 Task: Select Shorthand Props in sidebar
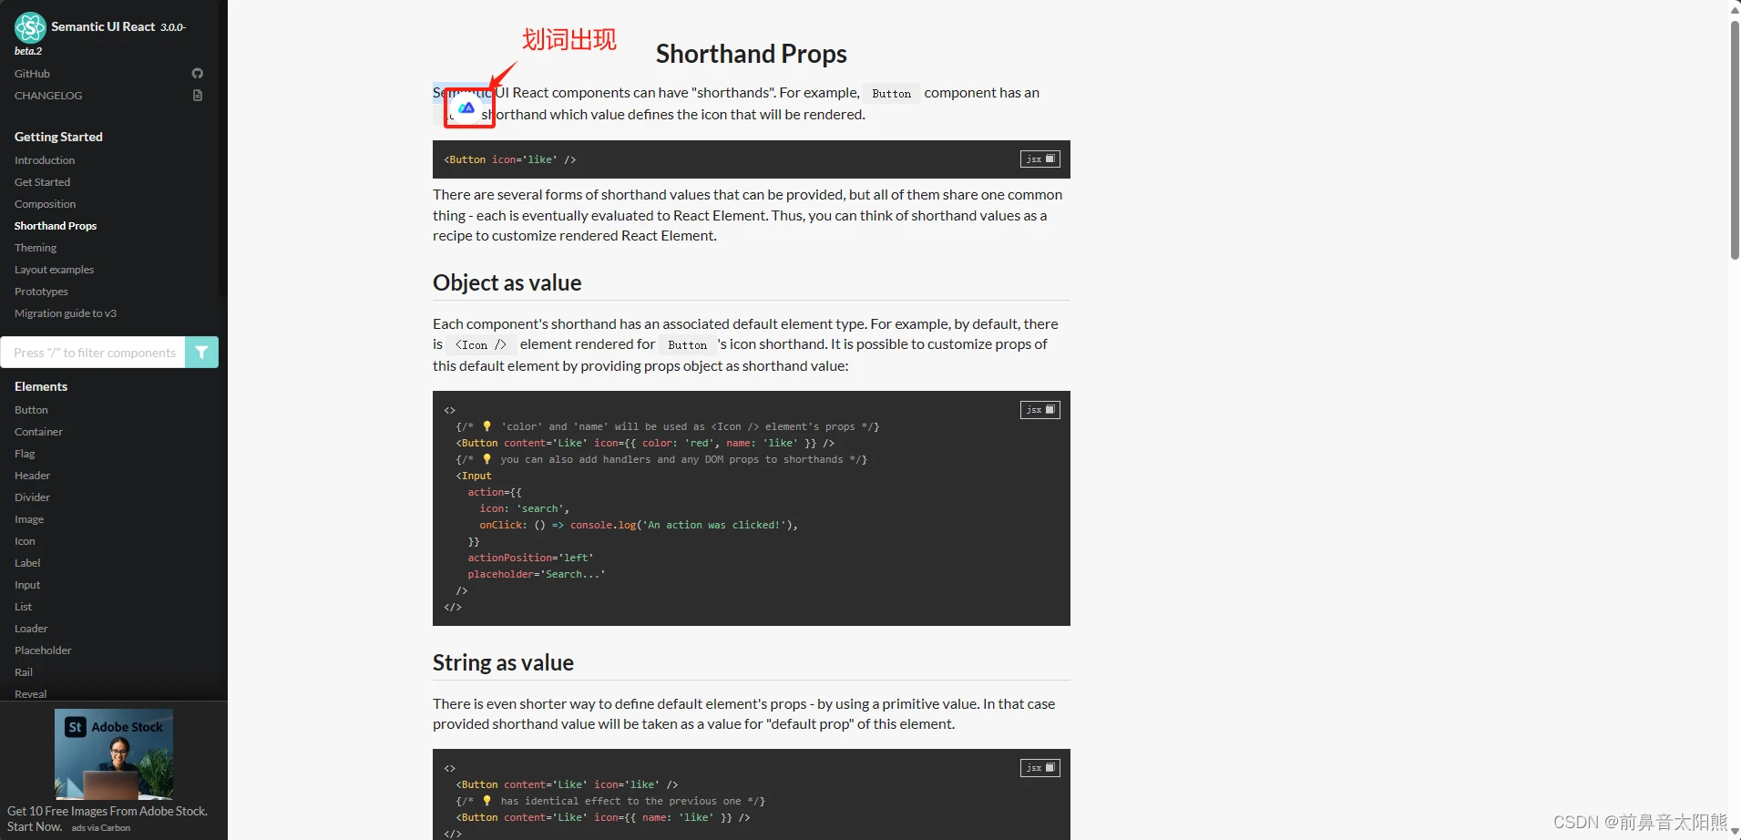(x=56, y=226)
